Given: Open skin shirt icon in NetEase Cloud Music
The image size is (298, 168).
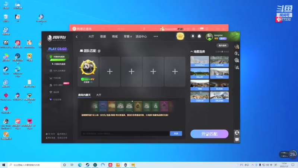Looking at the screenshot, I should [x=188, y=29].
